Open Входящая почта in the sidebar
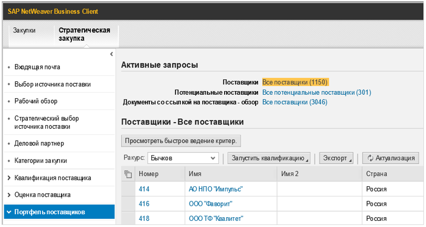This screenshot has width=426, height=227. 37,67
